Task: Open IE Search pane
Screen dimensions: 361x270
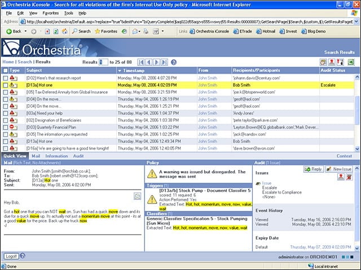Action: pyautogui.click(x=81, y=31)
